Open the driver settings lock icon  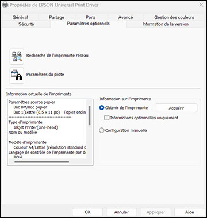click(17, 75)
